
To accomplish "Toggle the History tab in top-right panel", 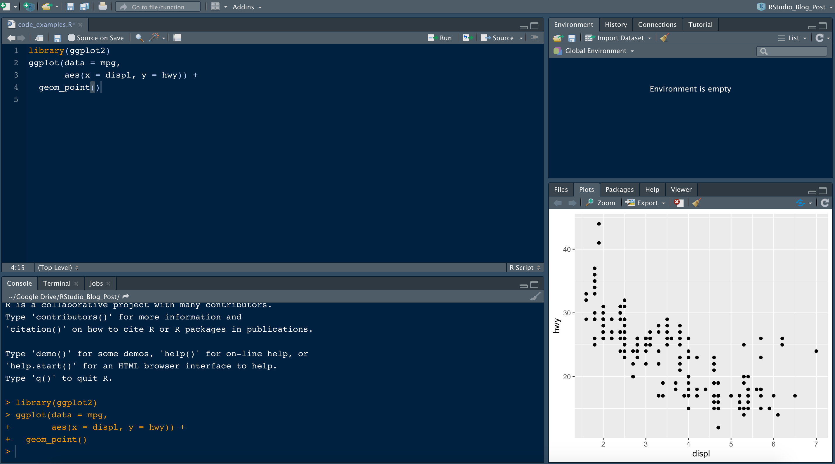I will pyautogui.click(x=615, y=24).
